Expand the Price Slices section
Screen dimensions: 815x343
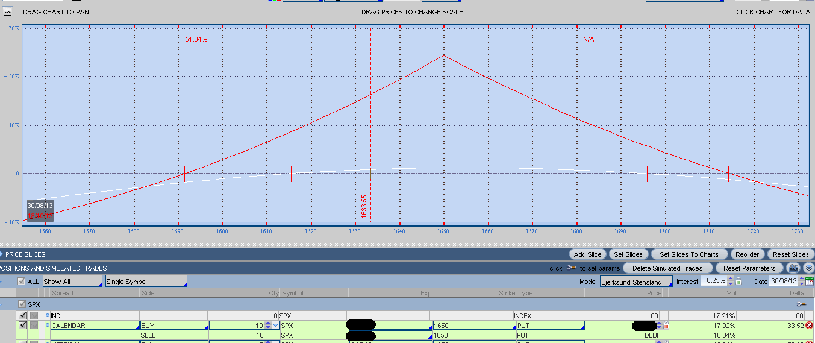pyautogui.click(x=2, y=254)
